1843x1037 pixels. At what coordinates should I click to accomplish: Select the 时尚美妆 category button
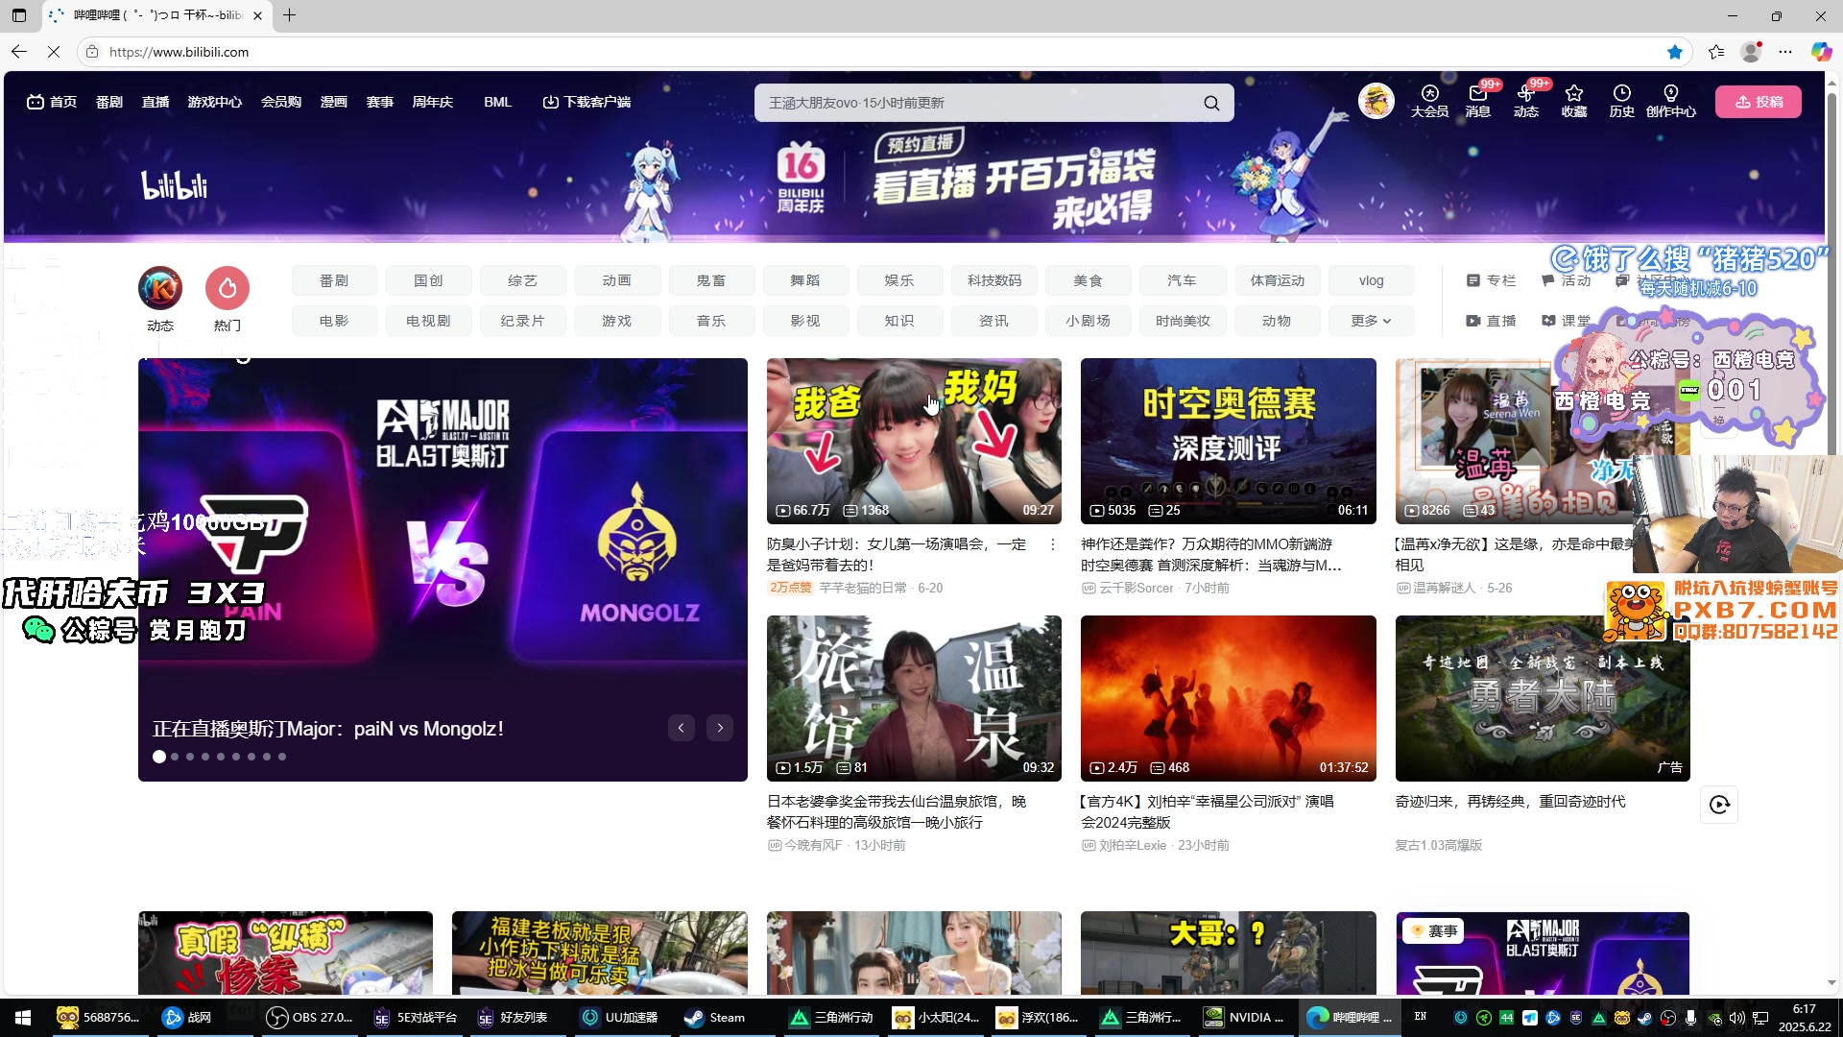(1183, 321)
